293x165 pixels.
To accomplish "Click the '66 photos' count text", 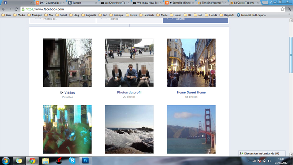I will tap(191, 97).
